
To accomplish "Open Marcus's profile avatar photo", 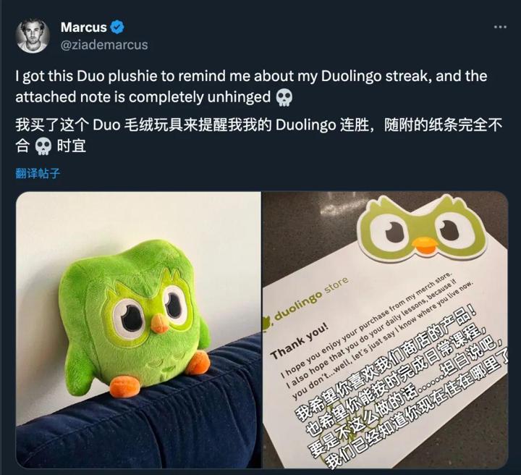I will [x=33, y=35].
